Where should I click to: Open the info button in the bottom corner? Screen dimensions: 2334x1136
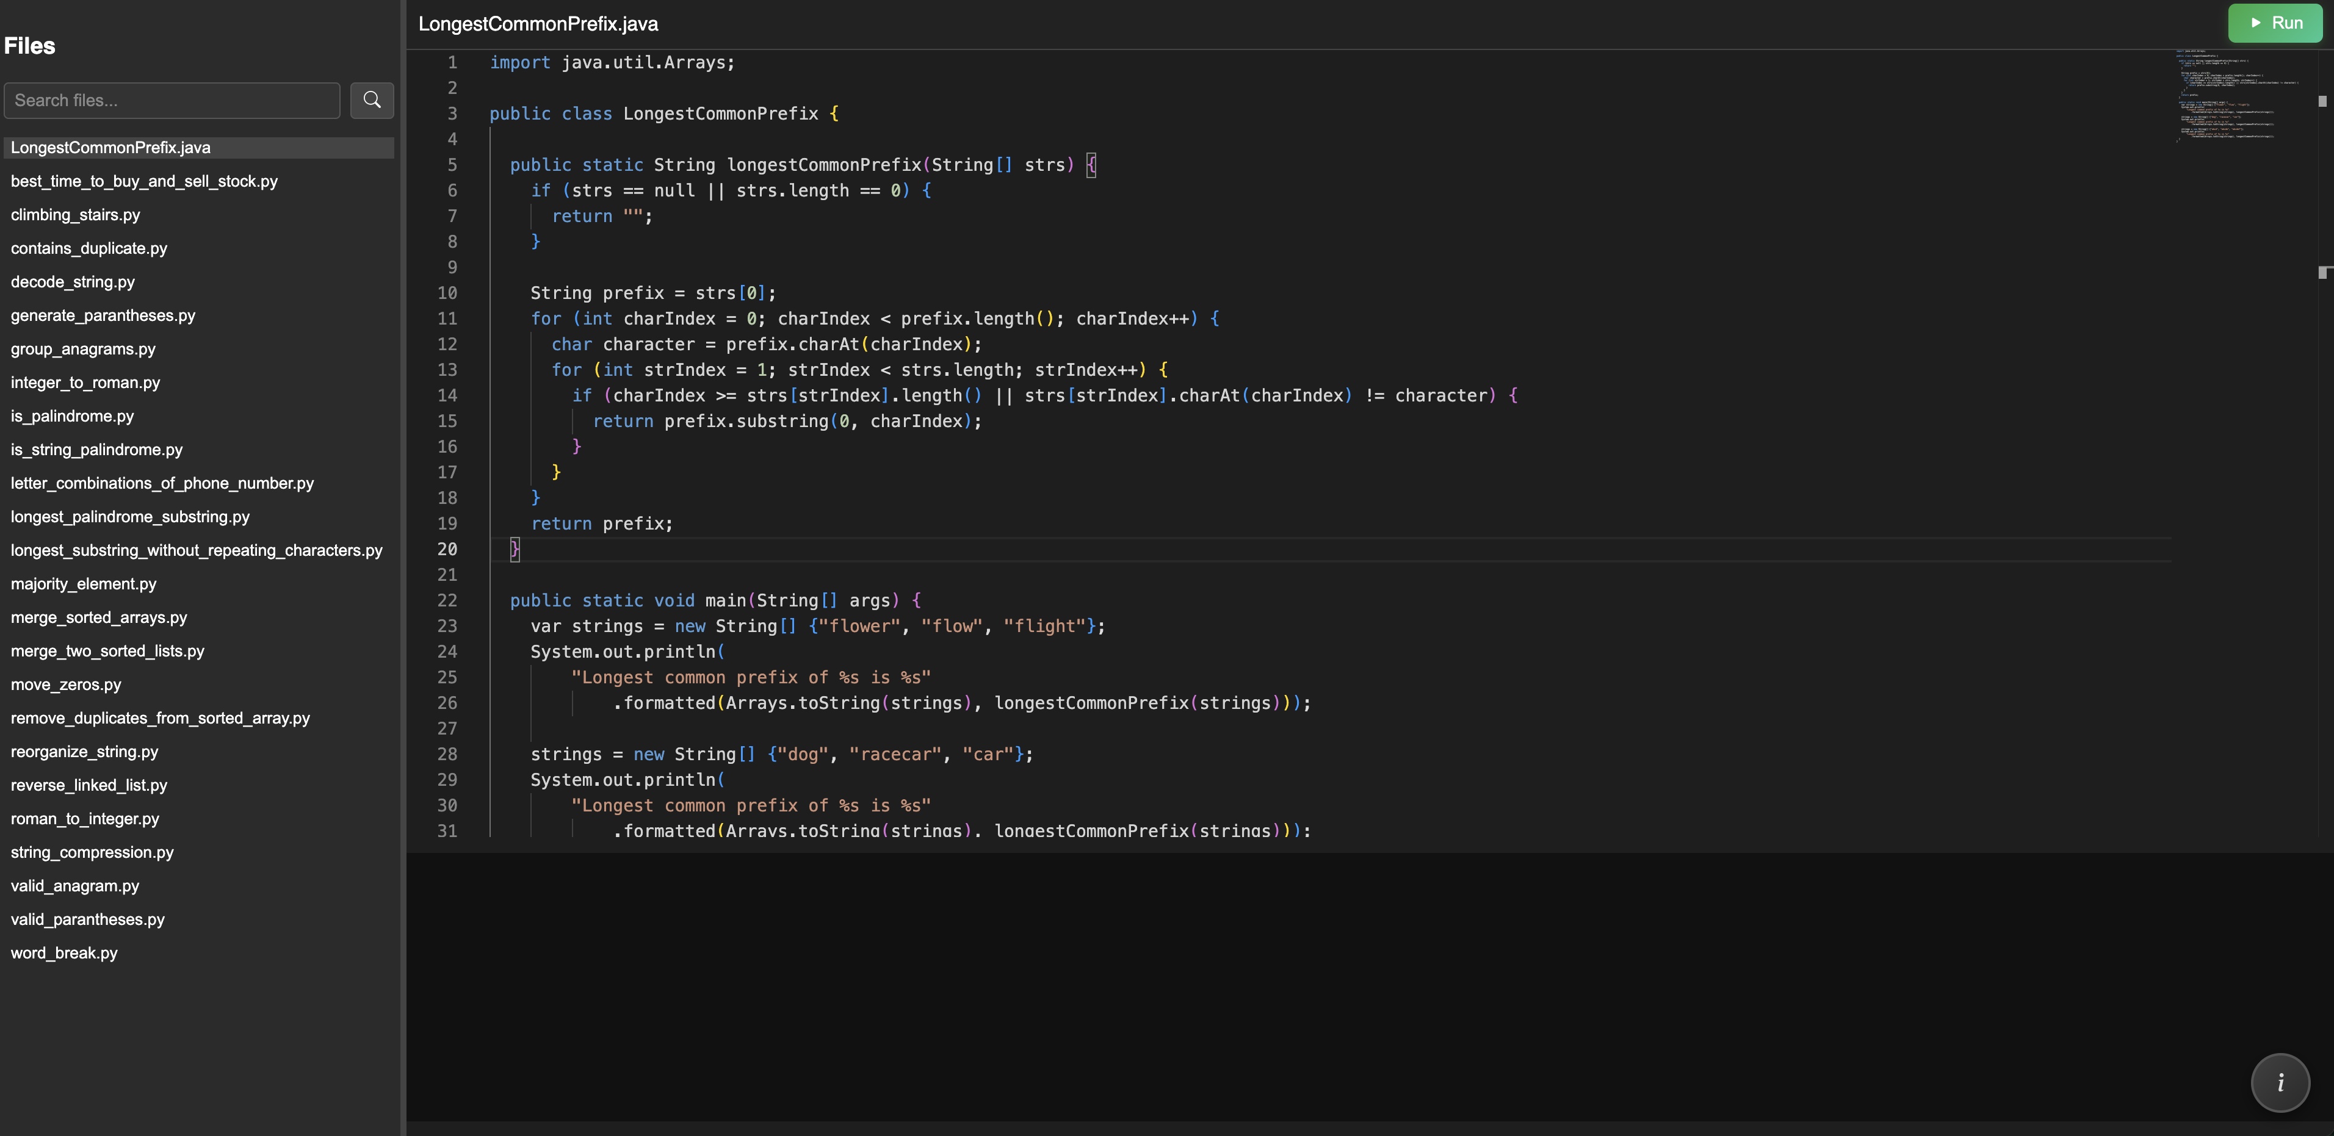coord(2280,1082)
